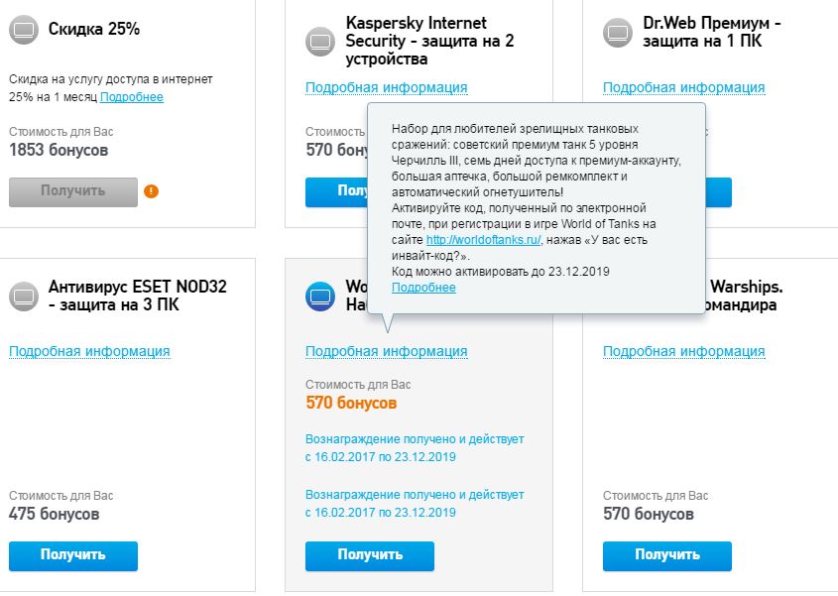Click Подробная информация in the World of Tanks card
Screen dimensions: 838x596
386,351
